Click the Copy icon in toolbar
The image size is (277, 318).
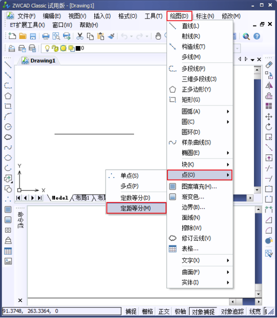pyautogui.click(x=90, y=36)
